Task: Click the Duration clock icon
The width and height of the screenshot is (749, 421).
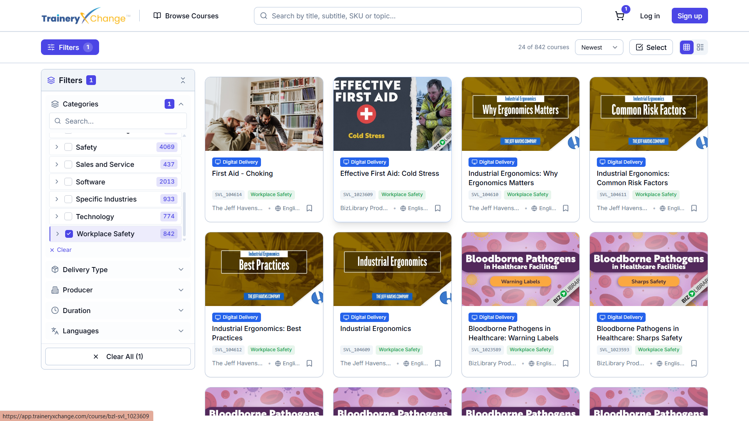Action: (55, 310)
